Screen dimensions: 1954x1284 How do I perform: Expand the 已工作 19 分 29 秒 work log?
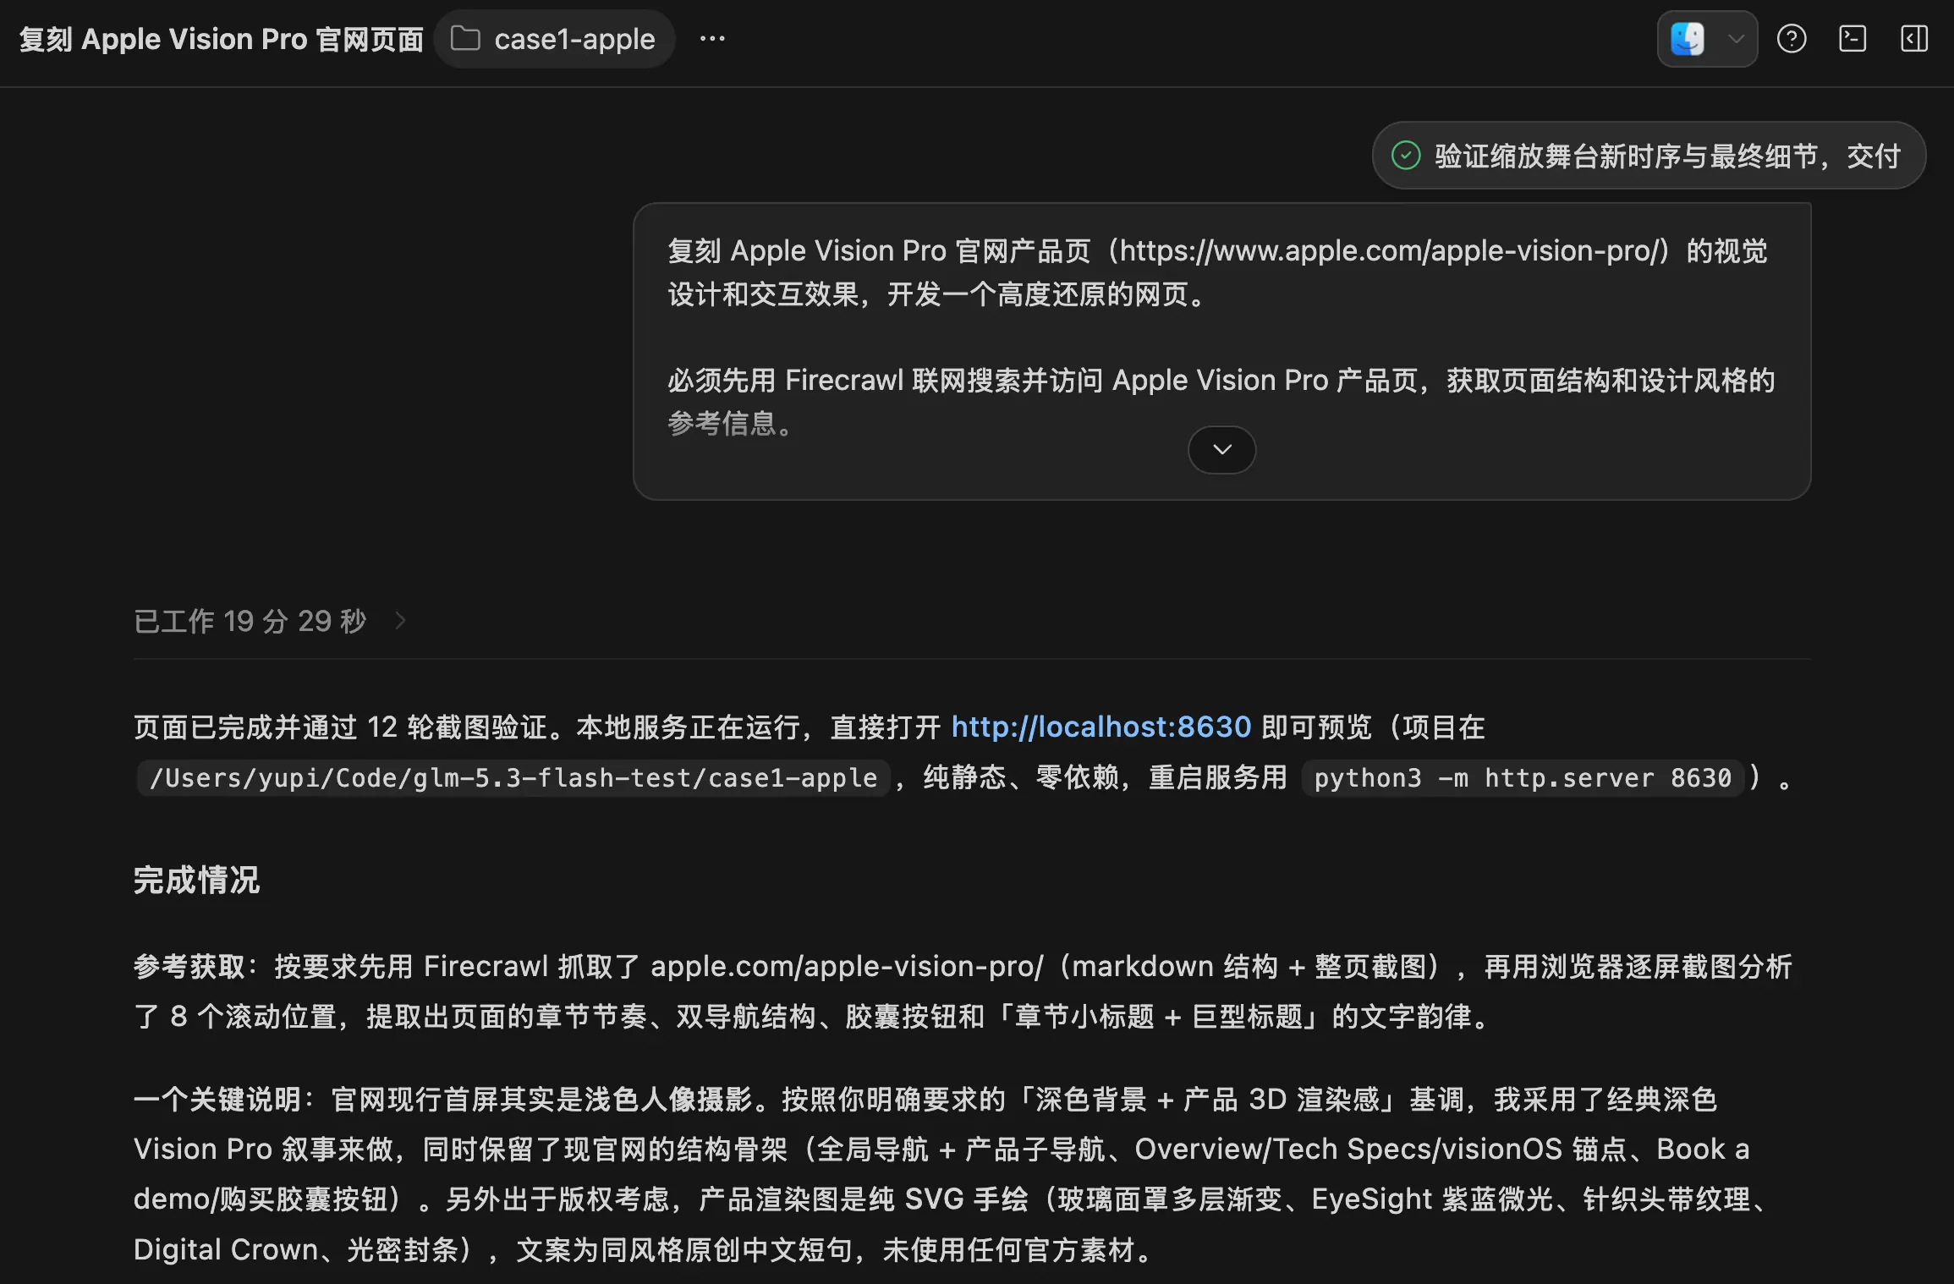click(x=270, y=621)
